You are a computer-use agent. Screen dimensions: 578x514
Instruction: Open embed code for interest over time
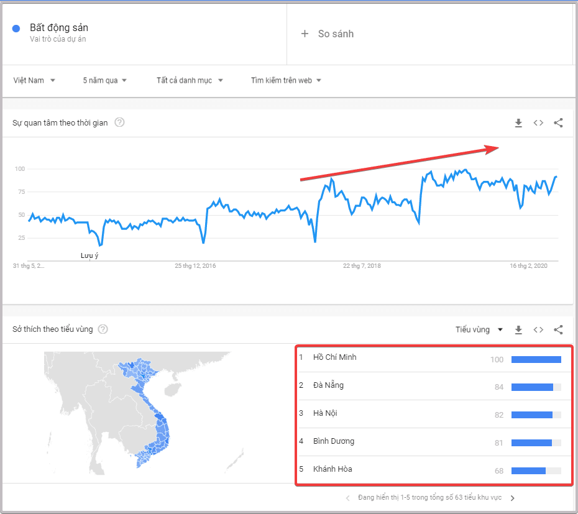[538, 123]
